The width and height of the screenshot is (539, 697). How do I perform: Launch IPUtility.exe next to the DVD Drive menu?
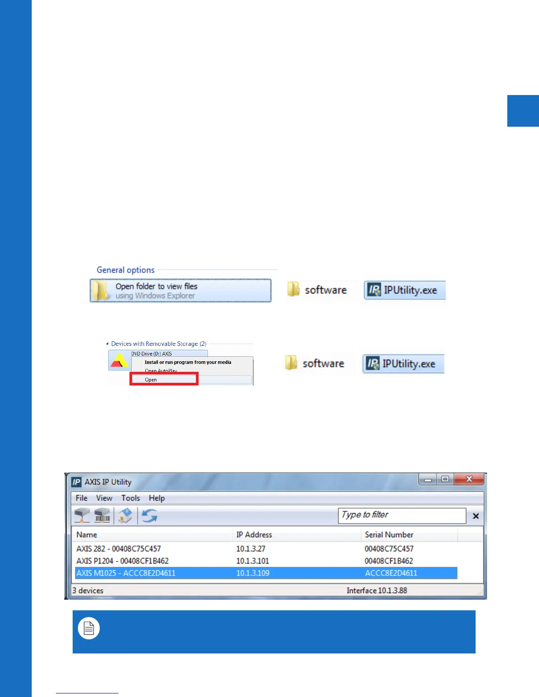tap(403, 363)
